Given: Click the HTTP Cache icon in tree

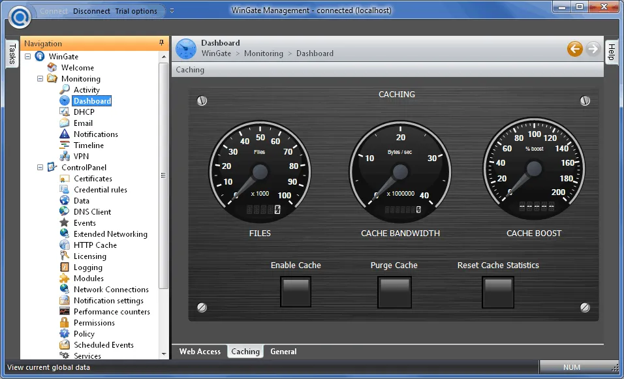Looking at the screenshot, I should (65, 245).
